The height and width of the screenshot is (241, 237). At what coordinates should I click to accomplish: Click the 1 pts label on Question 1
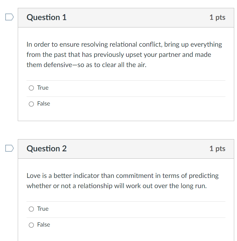(x=218, y=17)
